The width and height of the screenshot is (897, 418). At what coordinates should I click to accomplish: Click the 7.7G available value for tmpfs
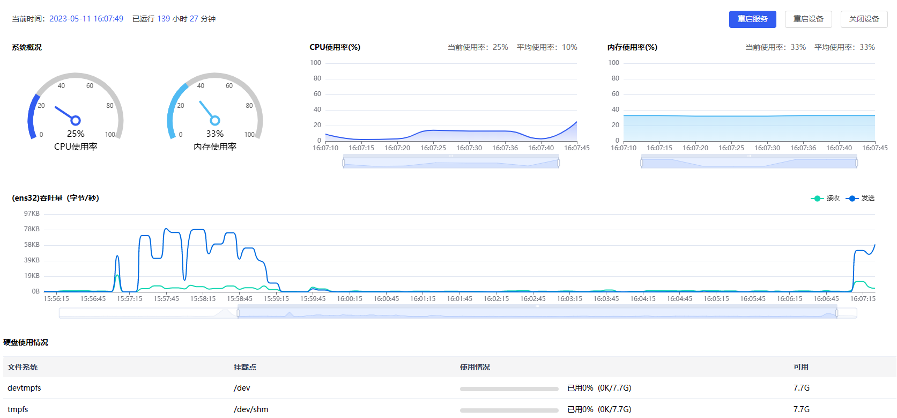click(802, 409)
